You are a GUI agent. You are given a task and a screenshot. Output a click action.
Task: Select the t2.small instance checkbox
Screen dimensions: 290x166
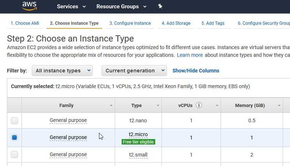14,155
